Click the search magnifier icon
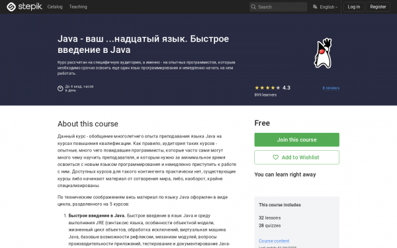Image resolution: width=397 pixels, height=248 pixels. [x=253, y=7]
